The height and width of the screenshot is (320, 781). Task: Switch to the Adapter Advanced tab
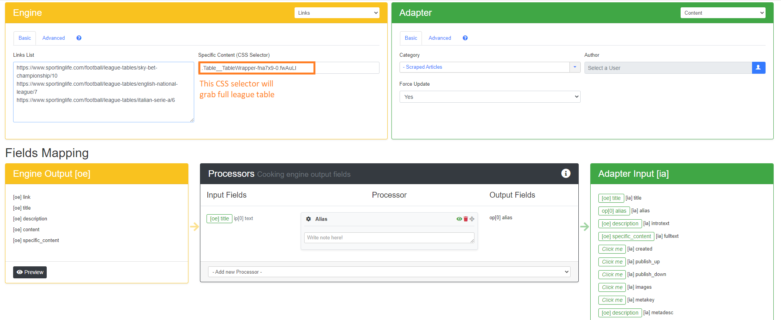[440, 38]
